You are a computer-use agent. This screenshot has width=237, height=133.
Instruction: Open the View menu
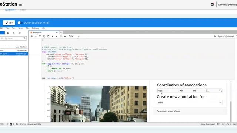tap(7, 28)
